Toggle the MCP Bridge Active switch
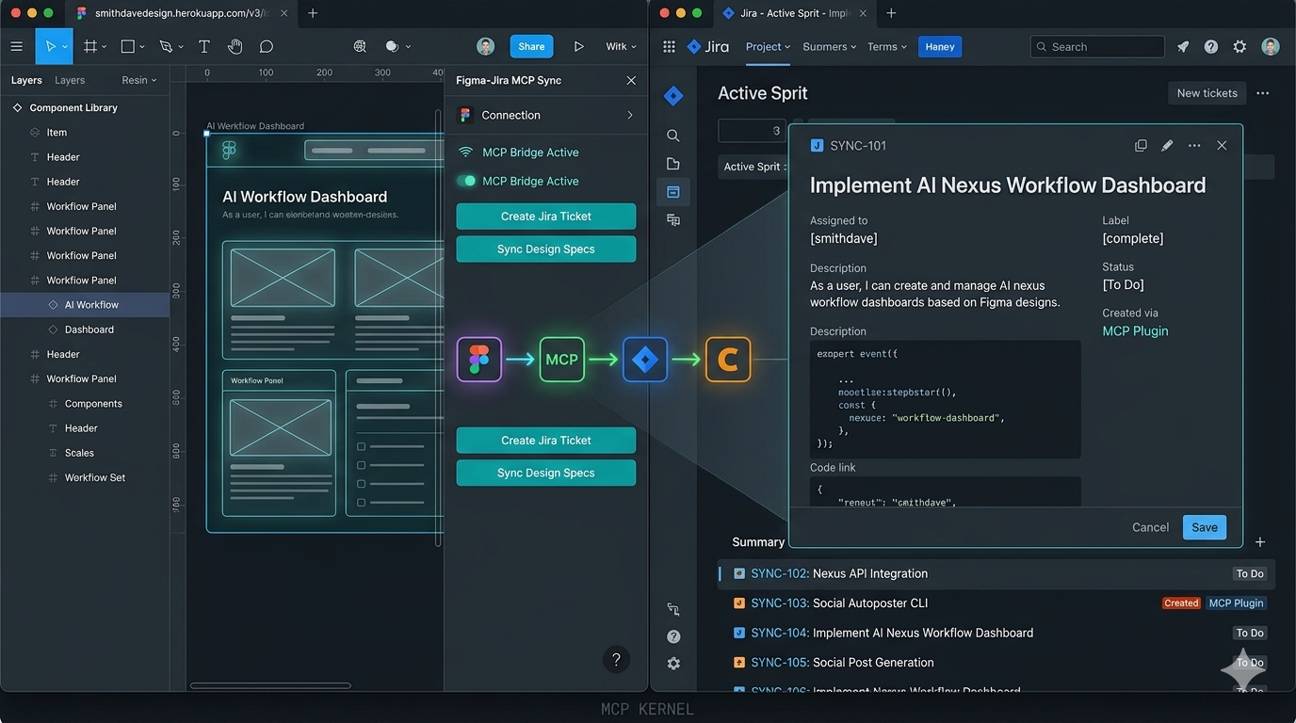 coord(466,181)
